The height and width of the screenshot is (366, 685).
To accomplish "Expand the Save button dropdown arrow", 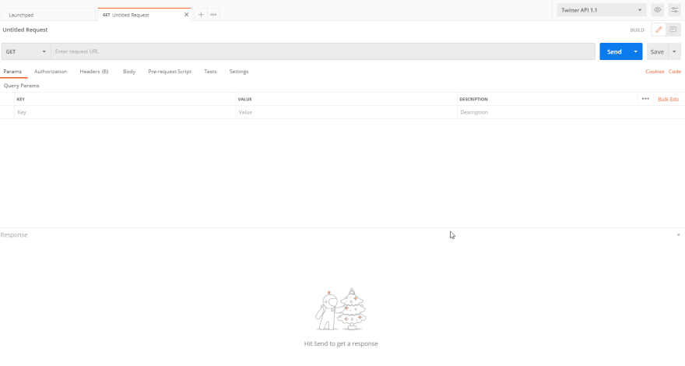I will [x=674, y=51].
